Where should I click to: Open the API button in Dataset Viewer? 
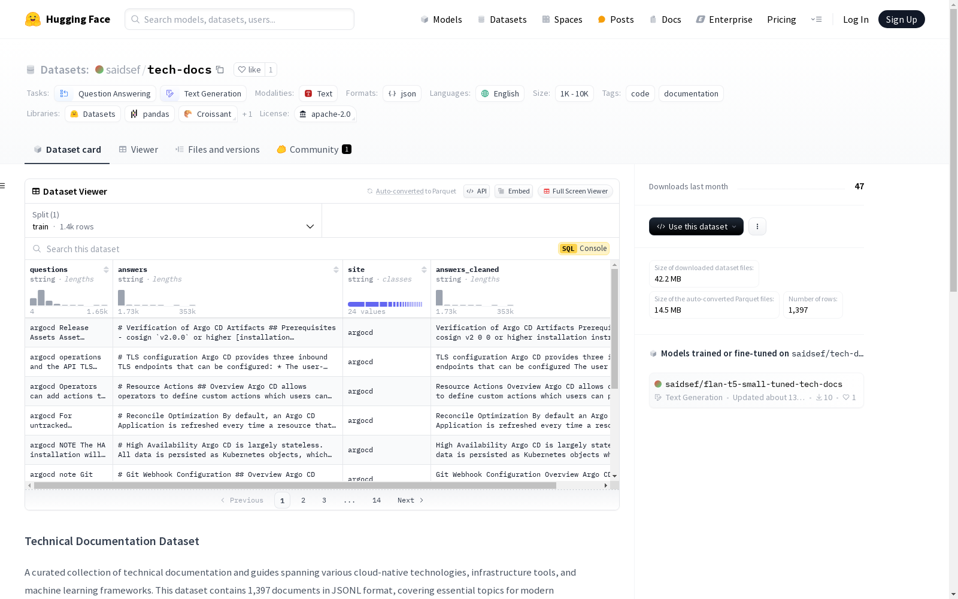tap(477, 191)
